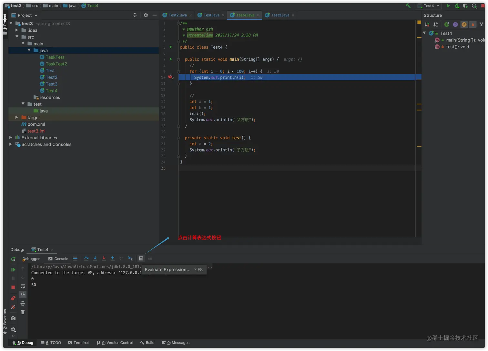This screenshot has width=488, height=351.
Task: Toggle Sort Alphabetically in Structure panel
Action: (436, 24)
